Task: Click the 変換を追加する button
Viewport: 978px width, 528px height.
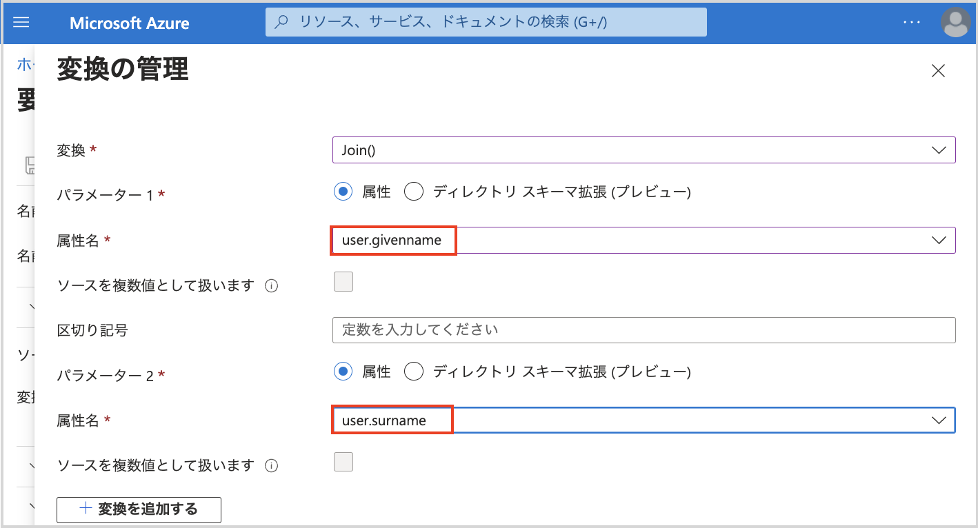Action: pyautogui.click(x=139, y=509)
